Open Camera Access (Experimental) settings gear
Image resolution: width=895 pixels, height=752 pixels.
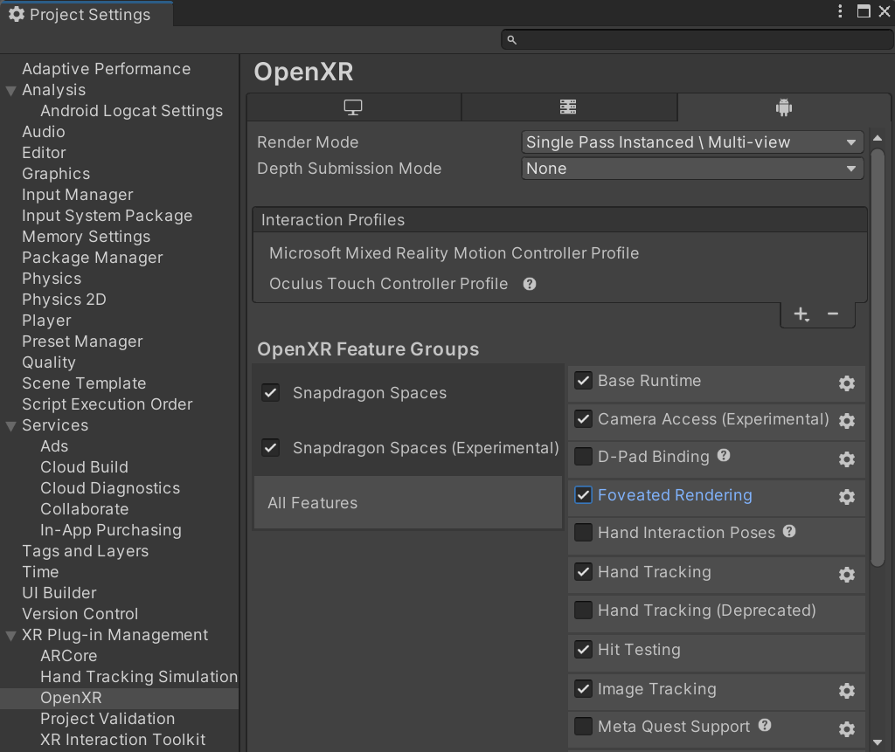point(846,420)
